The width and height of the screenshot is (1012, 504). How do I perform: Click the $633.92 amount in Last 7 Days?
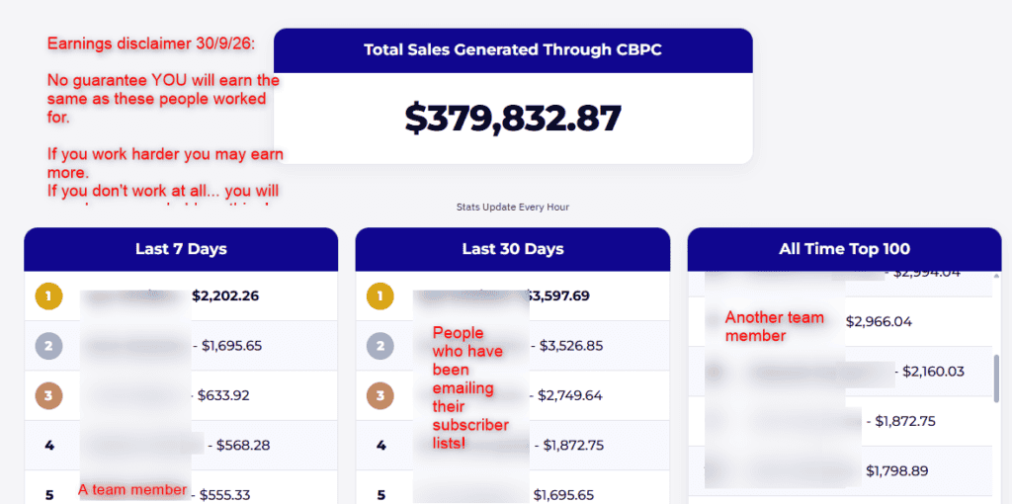223,395
